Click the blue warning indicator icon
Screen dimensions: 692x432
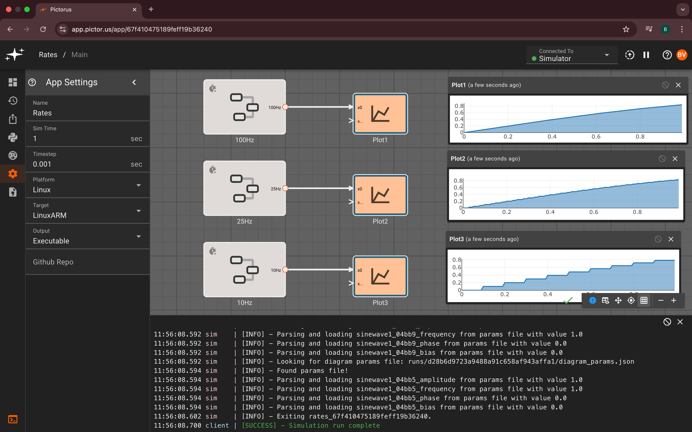pyautogui.click(x=593, y=301)
